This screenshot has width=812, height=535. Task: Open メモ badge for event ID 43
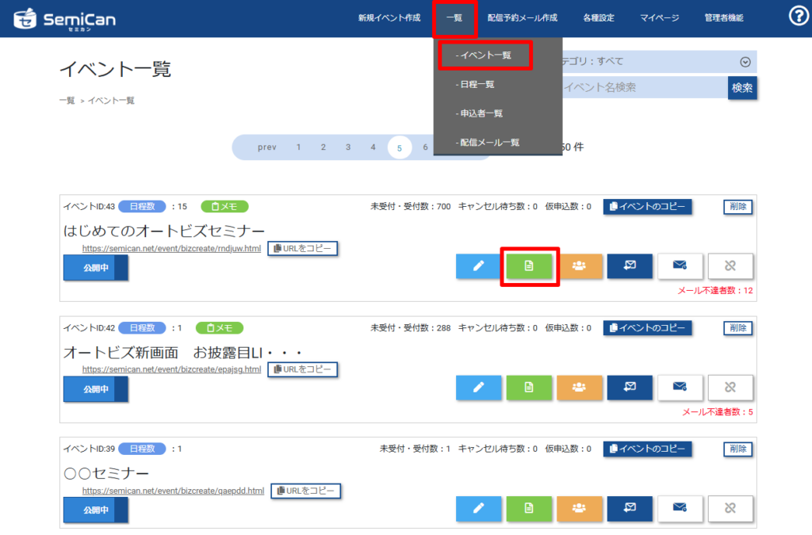(224, 206)
